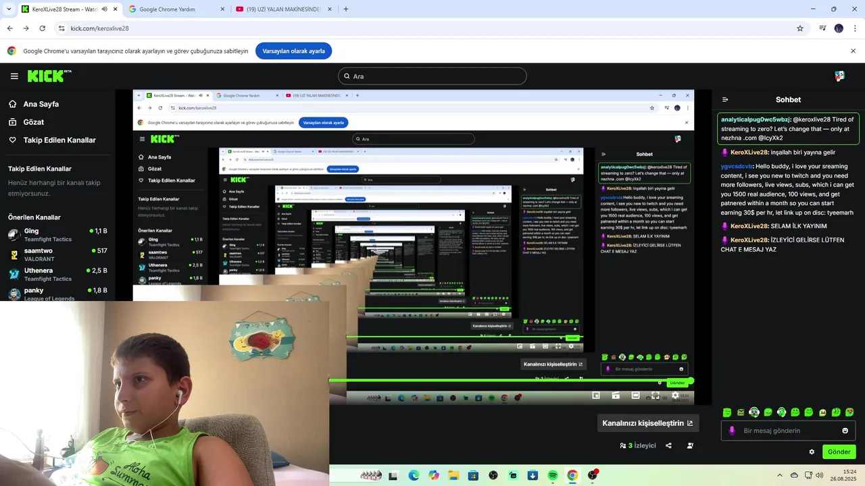865x486 pixels.
Task: Switch to the Google Chrome Yardım tab
Action: [x=175, y=9]
